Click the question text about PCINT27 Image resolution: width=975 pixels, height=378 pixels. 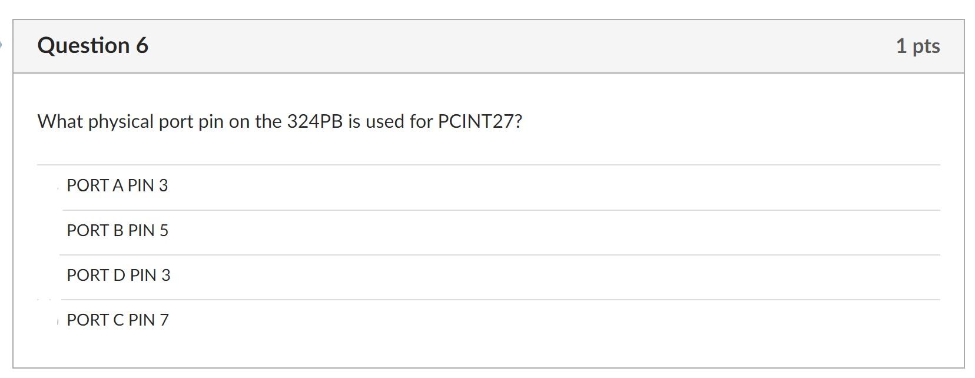[279, 121]
